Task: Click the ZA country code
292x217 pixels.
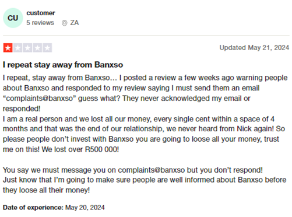Action: click(75, 23)
